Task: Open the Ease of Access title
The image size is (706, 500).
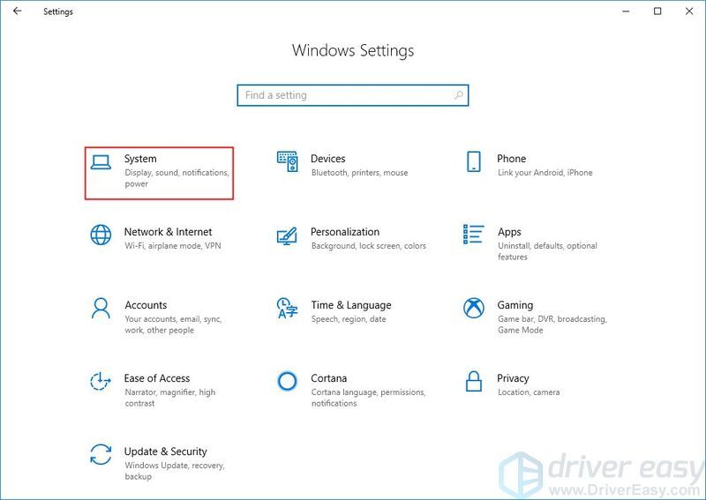Action: pyautogui.click(x=157, y=378)
